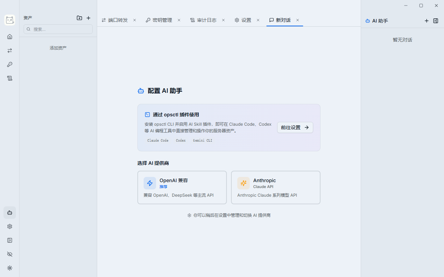Viewport: 444px width, 277px height.
Task: Collapse the left panel with the sidebar toggle
Action: coord(10,240)
